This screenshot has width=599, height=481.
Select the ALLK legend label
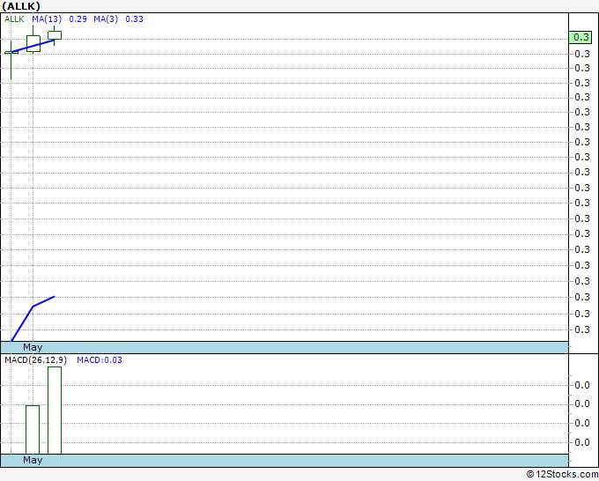pos(14,19)
